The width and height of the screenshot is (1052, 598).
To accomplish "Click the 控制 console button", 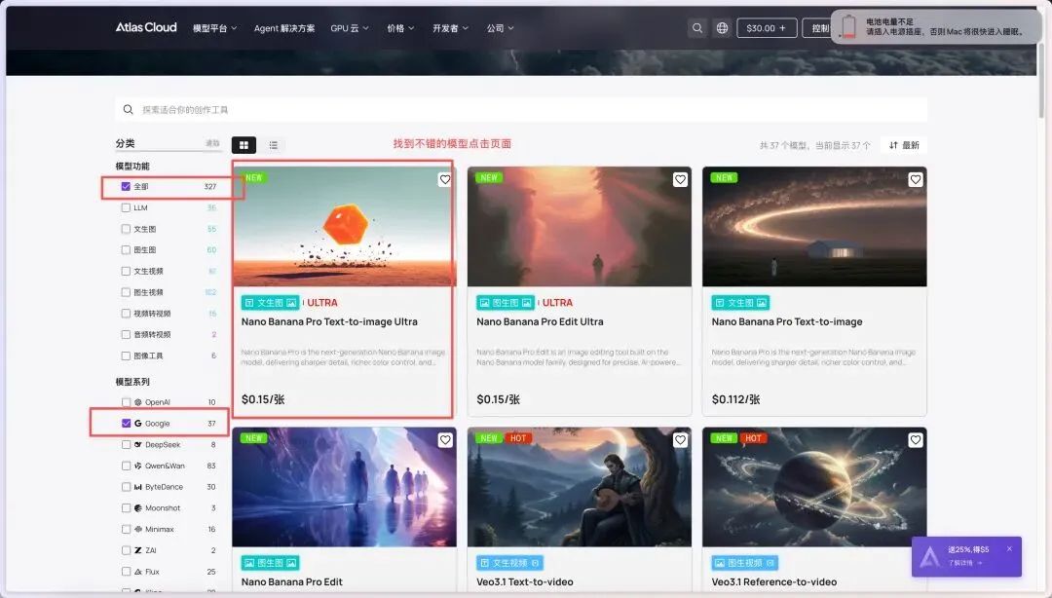I will click(818, 28).
